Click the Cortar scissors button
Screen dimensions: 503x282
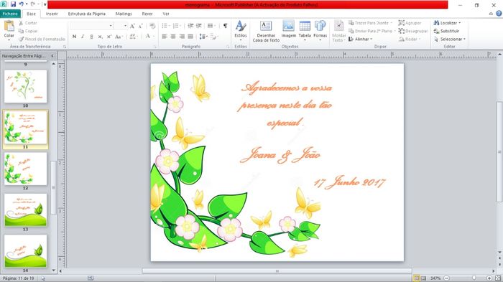coord(27,23)
